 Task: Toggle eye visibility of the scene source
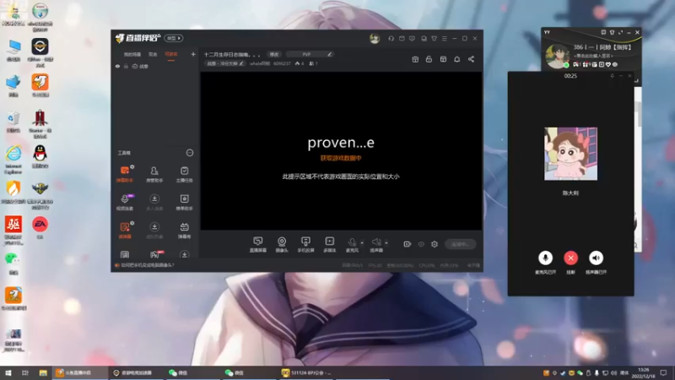tap(117, 67)
